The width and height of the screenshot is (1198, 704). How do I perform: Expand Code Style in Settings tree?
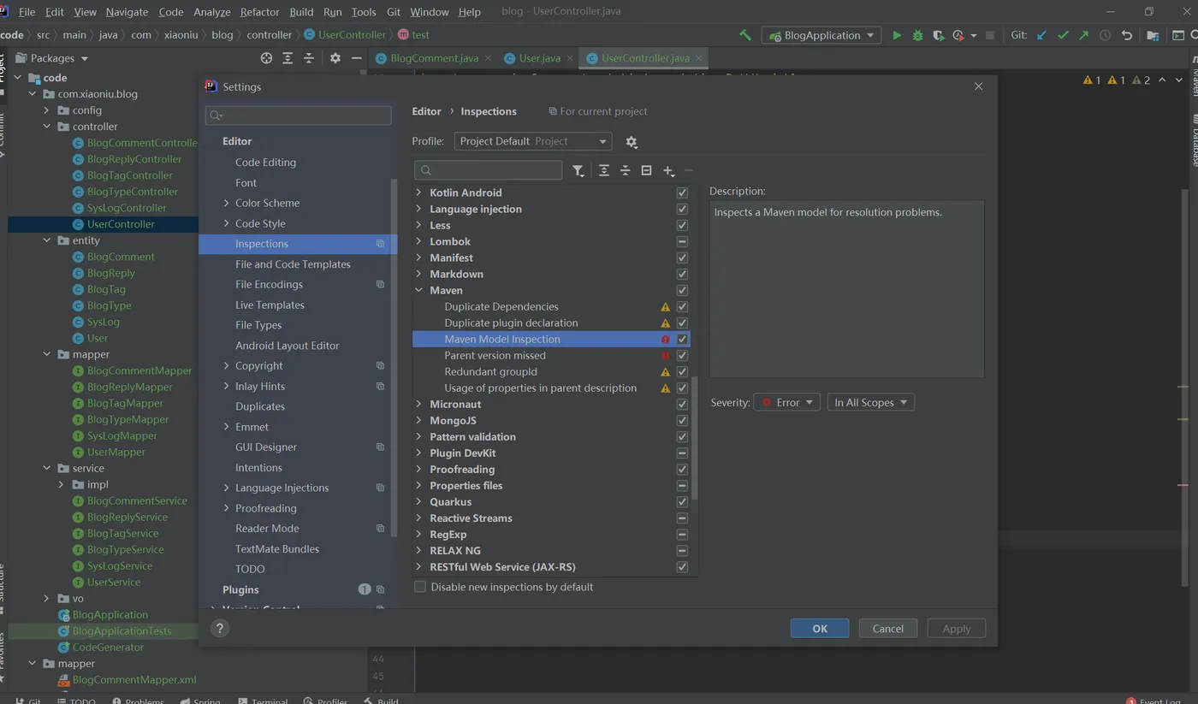point(226,223)
